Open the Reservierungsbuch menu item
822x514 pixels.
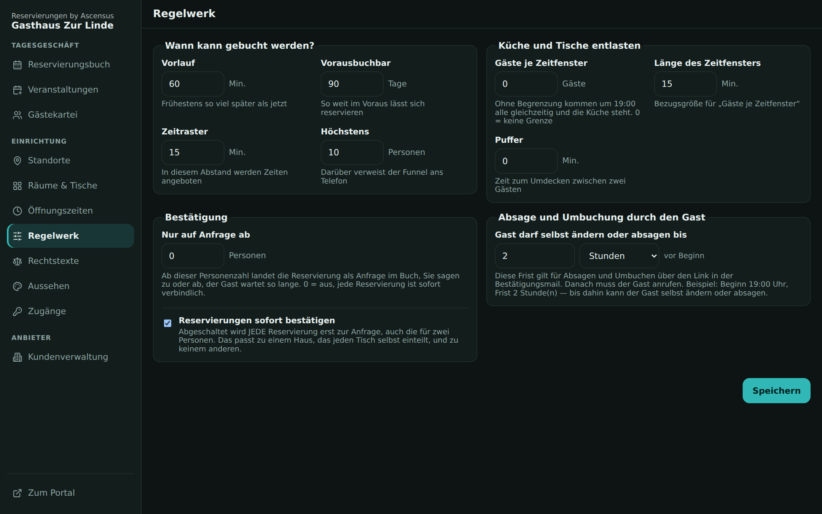pyautogui.click(x=70, y=65)
